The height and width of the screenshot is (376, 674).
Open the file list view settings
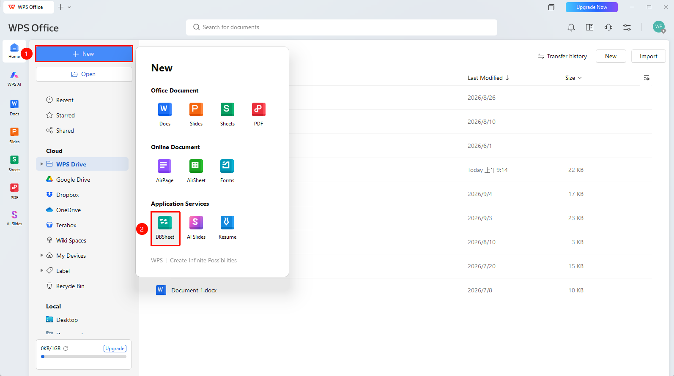point(647,78)
